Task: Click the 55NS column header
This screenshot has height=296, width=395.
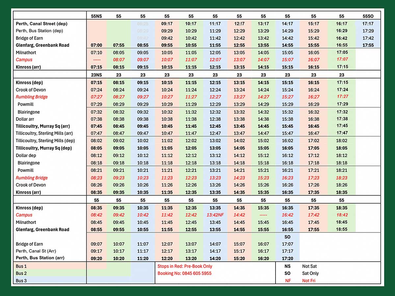Action: click(x=96, y=16)
